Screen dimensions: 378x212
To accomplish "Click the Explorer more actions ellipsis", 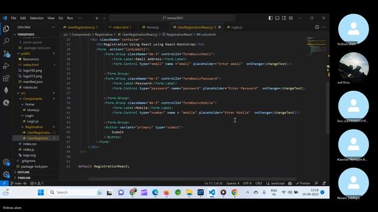I will click(53, 27).
